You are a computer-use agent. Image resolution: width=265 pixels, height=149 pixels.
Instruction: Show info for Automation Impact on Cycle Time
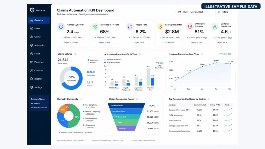140,54
